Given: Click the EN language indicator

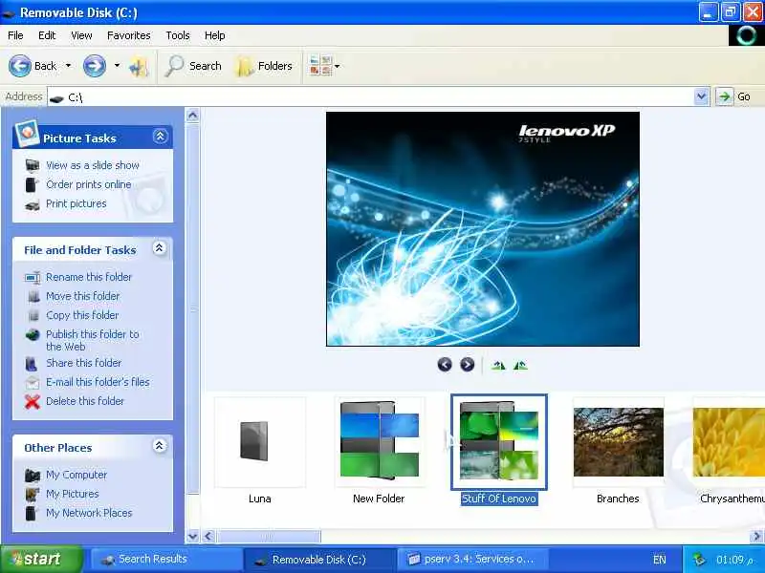Looking at the screenshot, I should tap(659, 560).
